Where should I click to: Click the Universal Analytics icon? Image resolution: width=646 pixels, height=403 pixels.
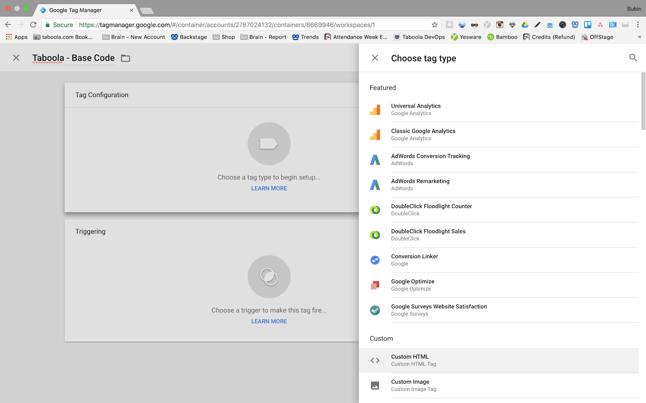click(375, 110)
